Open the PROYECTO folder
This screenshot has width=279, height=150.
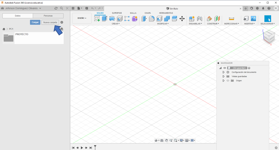click(x=33, y=38)
